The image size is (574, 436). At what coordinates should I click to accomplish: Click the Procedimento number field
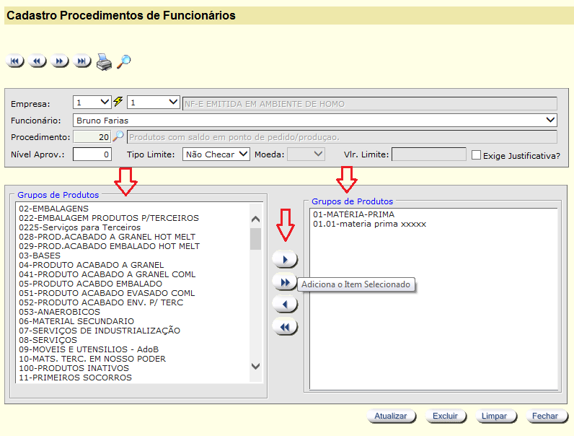coord(92,137)
